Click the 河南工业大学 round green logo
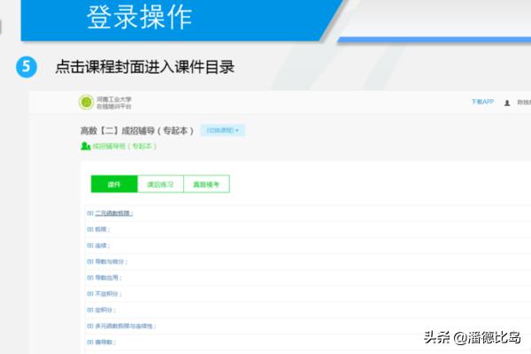This screenshot has width=531, height=354. point(86,102)
